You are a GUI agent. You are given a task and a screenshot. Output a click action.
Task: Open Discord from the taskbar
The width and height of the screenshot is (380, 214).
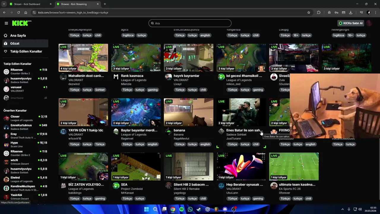(225, 209)
